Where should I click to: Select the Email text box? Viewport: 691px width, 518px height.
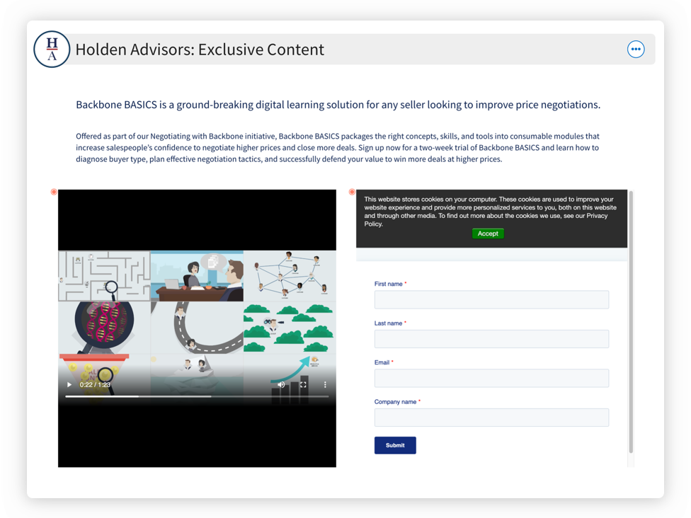click(491, 378)
